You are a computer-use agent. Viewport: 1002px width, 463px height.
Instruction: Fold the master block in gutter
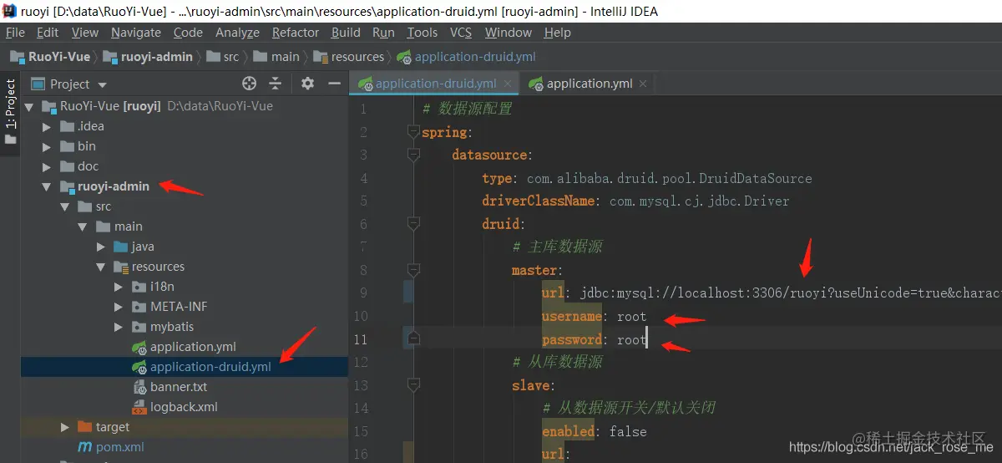(412, 270)
